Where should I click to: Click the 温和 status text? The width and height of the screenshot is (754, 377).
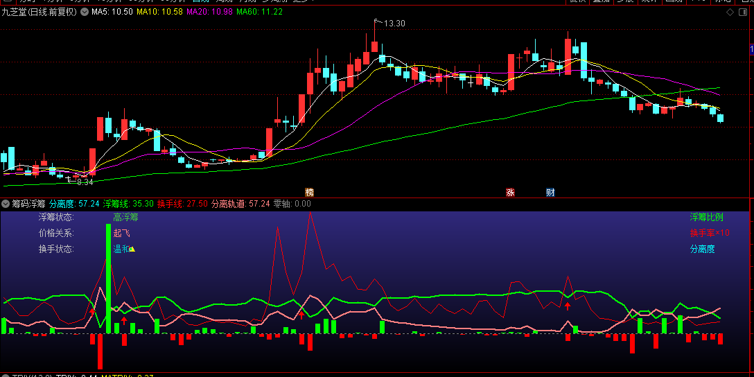pos(121,249)
